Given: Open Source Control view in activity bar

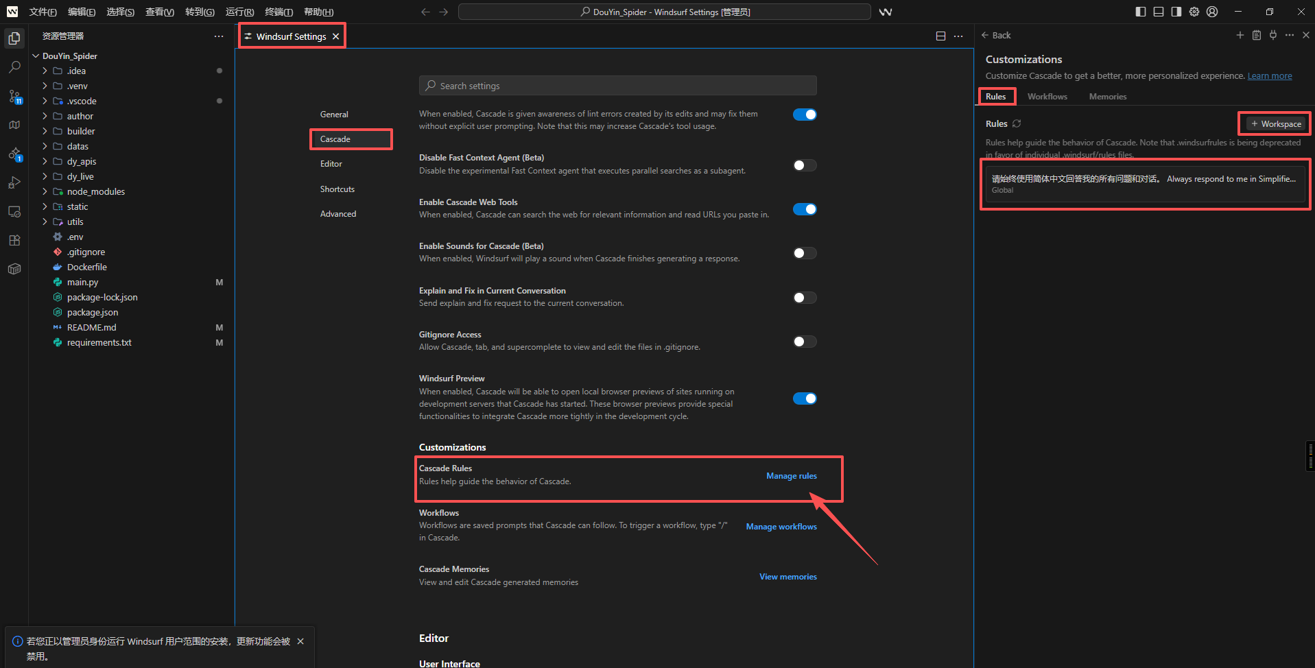Looking at the screenshot, I should click(14, 97).
